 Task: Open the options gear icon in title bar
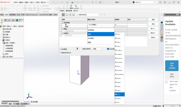coord(100,2)
